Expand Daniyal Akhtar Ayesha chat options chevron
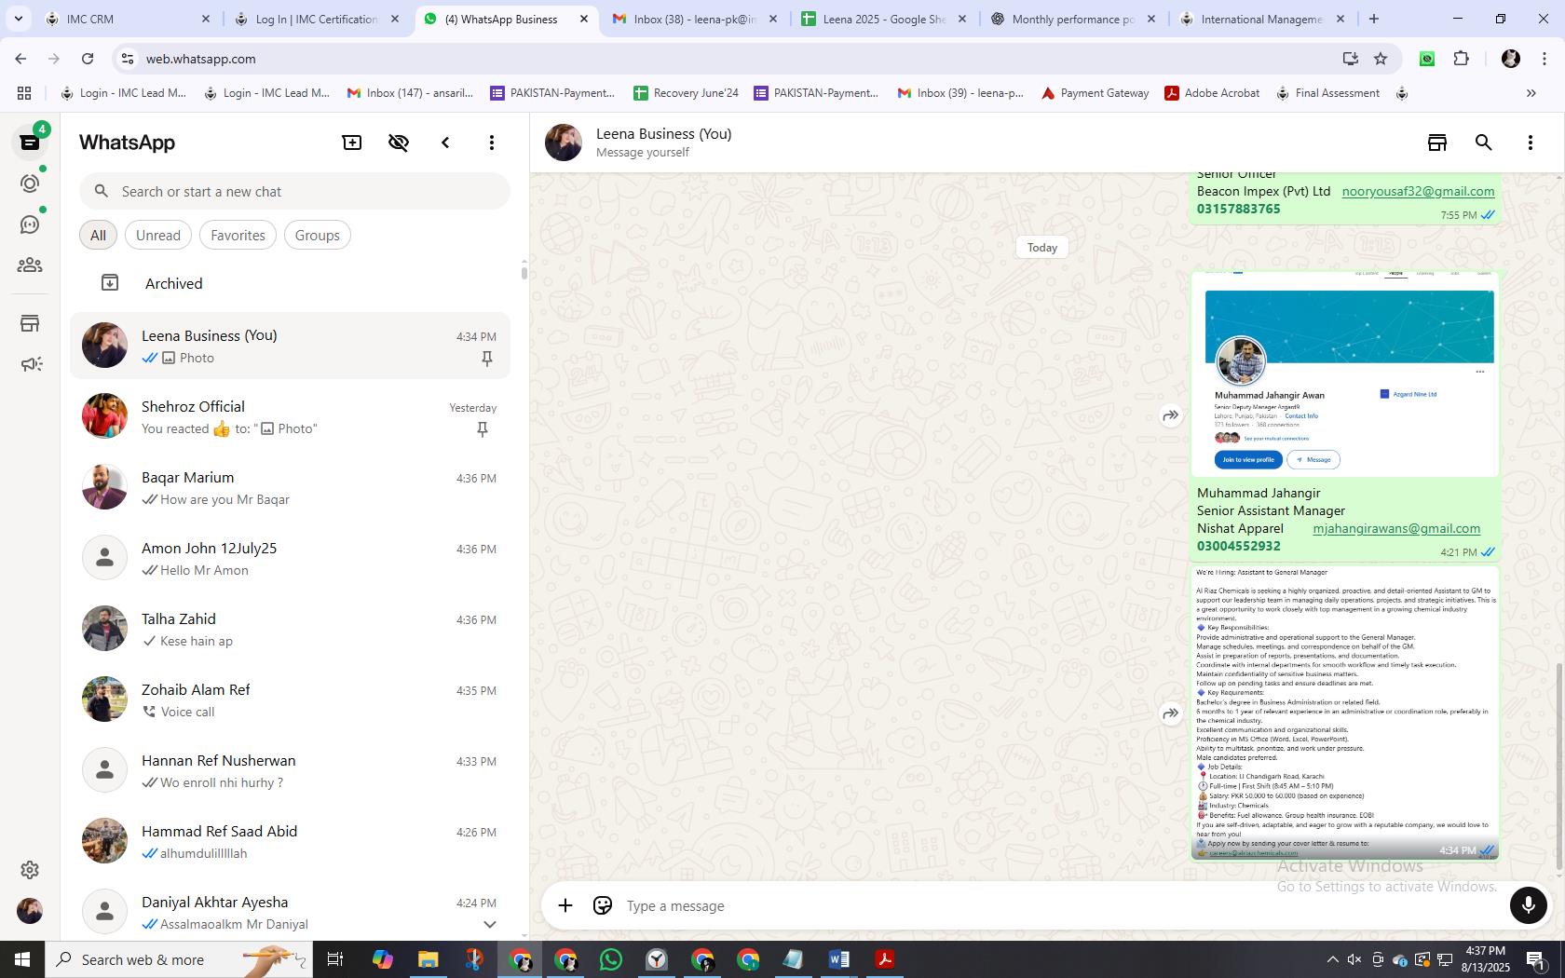Screen dimensions: 1565x978 [x=489, y=924]
